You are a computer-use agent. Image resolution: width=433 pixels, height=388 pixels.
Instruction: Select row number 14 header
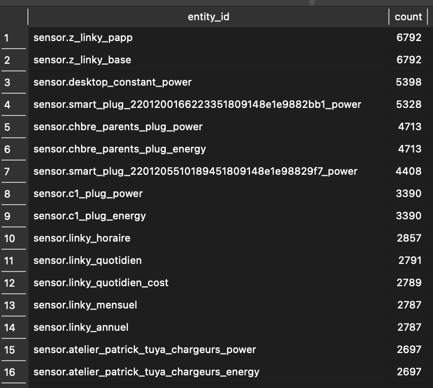(x=14, y=328)
